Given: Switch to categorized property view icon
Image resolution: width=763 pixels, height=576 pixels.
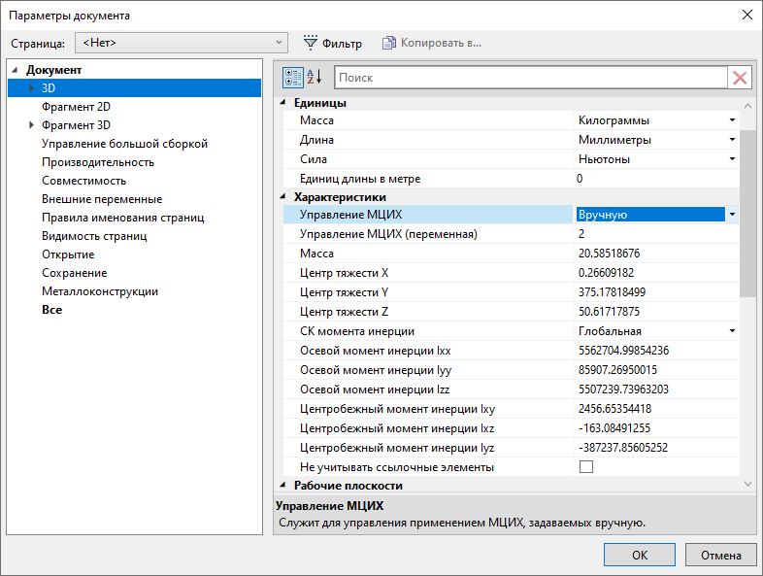Looking at the screenshot, I should click(293, 78).
